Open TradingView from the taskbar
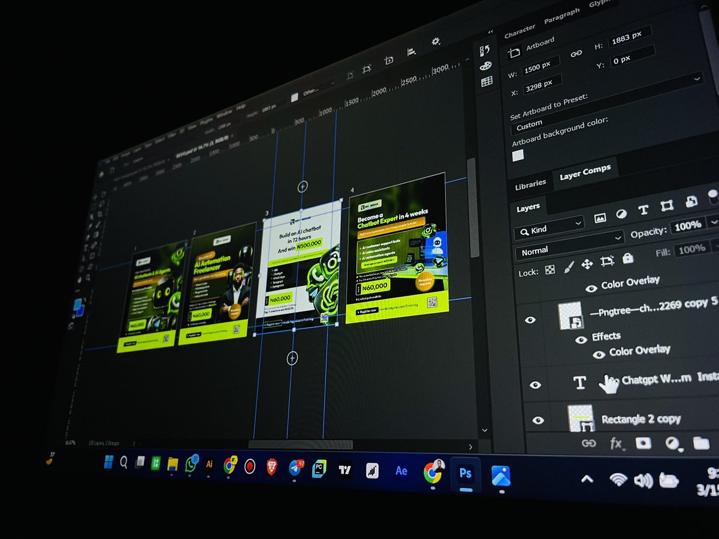The width and height of the screenshot is (719, 539). click(x=345, y=469)
